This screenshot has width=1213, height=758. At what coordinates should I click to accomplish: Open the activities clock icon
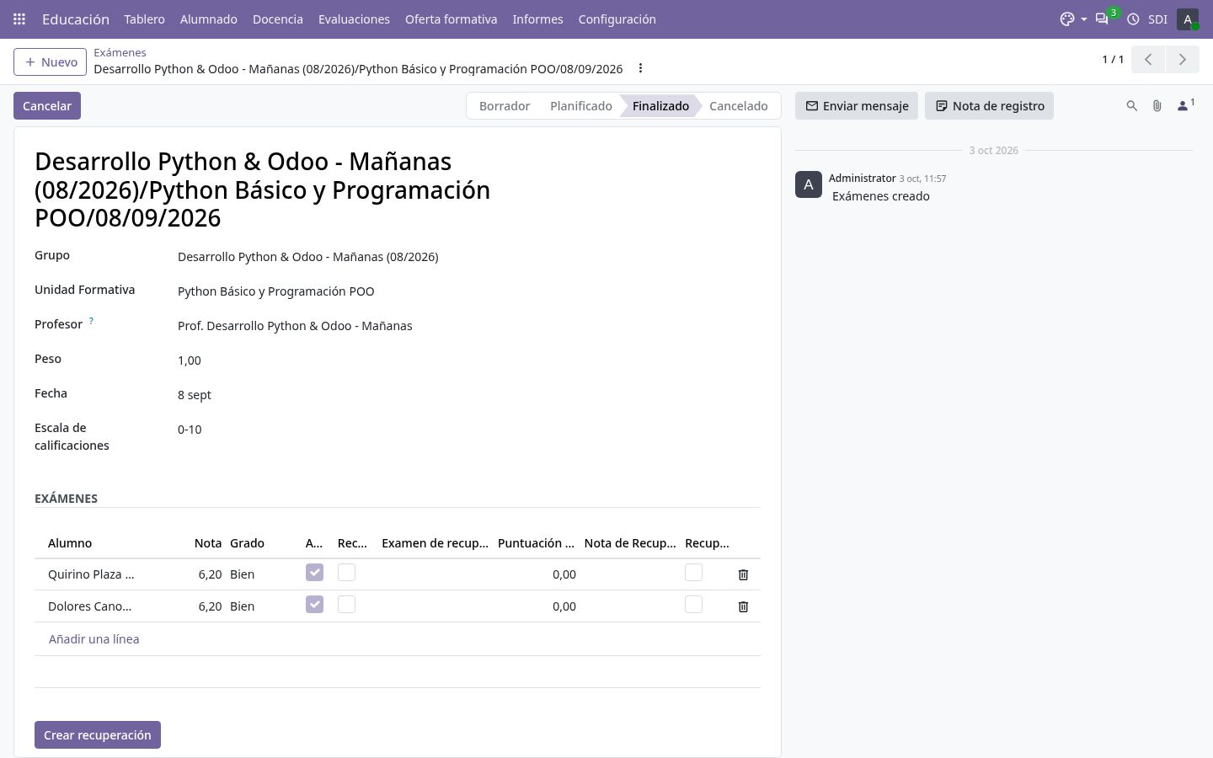1133,19
